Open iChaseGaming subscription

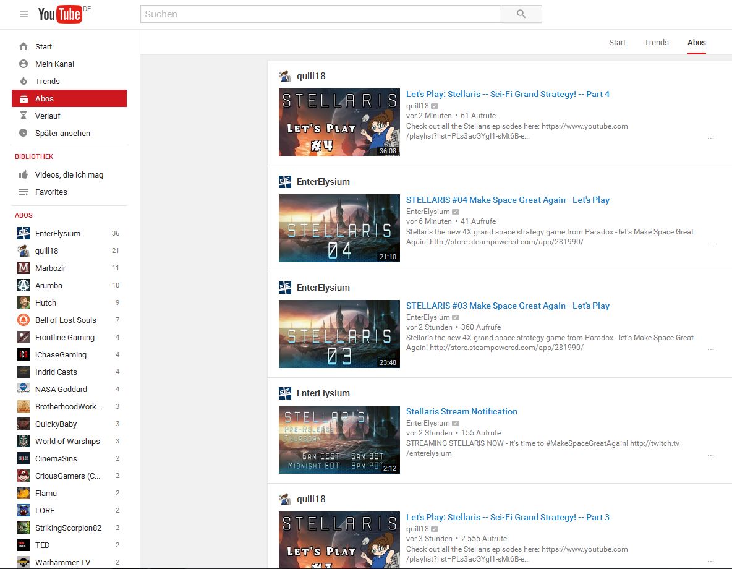pyautogui.click(x=69, y=354)
